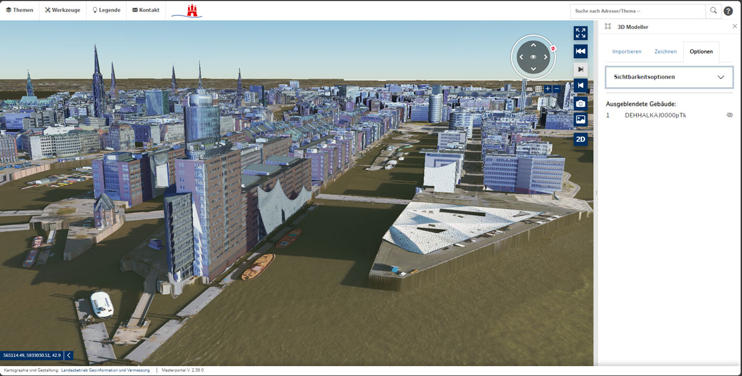Click the Hamburg castle logo
Image resolution: width=742 pixels, height=376 pixels.
(x=187, y=11)
